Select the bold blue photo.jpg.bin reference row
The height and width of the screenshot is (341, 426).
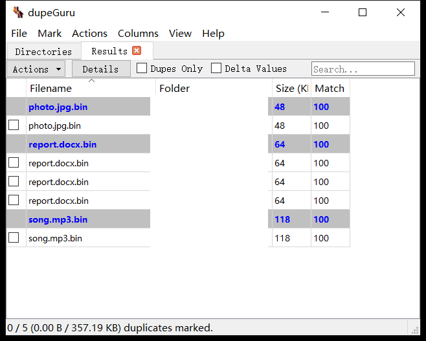click(178, 107)
